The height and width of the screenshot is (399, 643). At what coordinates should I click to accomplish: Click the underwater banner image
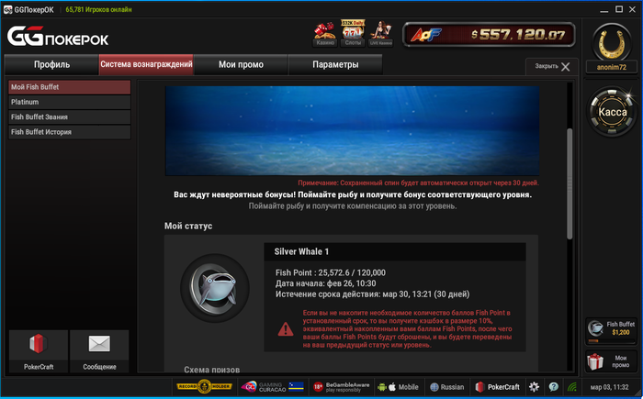pyautogui.click(x=352, y=130)
